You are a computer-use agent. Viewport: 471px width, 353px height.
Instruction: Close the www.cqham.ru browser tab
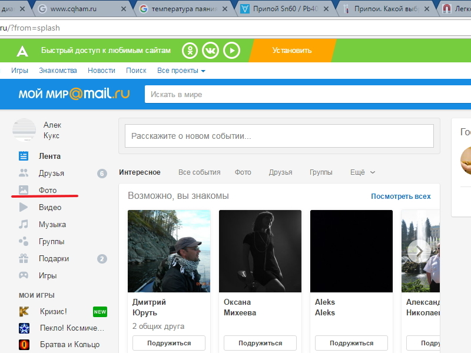tap(124, 9)
